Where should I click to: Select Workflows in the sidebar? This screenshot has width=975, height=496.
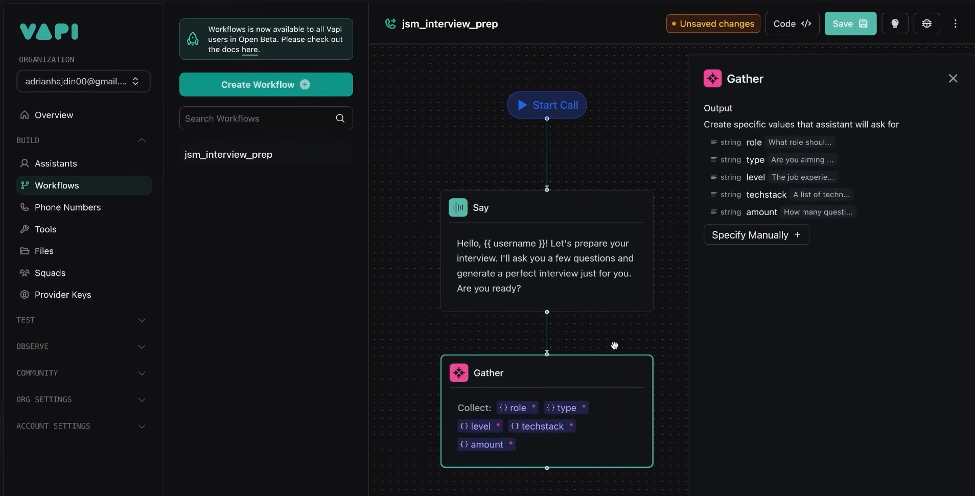[84, 185]
